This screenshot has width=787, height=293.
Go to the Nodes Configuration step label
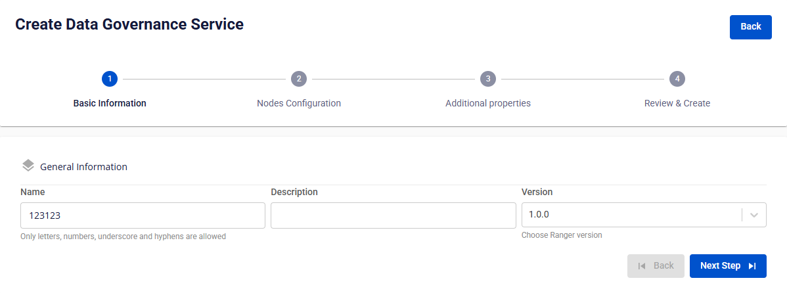299,103
